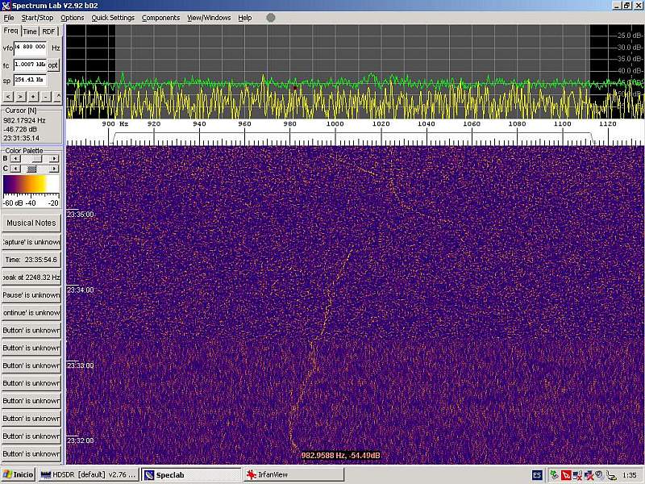Click the right arrow '>' frequency shift button

[20, 96]
